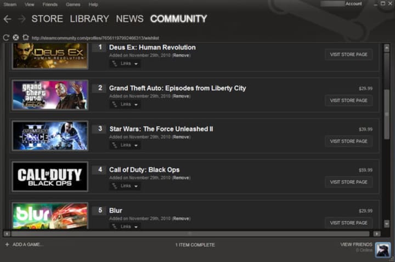The width and height of the screenshot is (395, 262).
Task: Visit store page for Blur
Action: coord(349,223)
